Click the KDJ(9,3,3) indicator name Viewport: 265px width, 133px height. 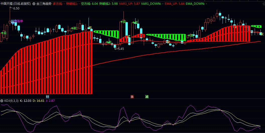click(x=11, y=101)
